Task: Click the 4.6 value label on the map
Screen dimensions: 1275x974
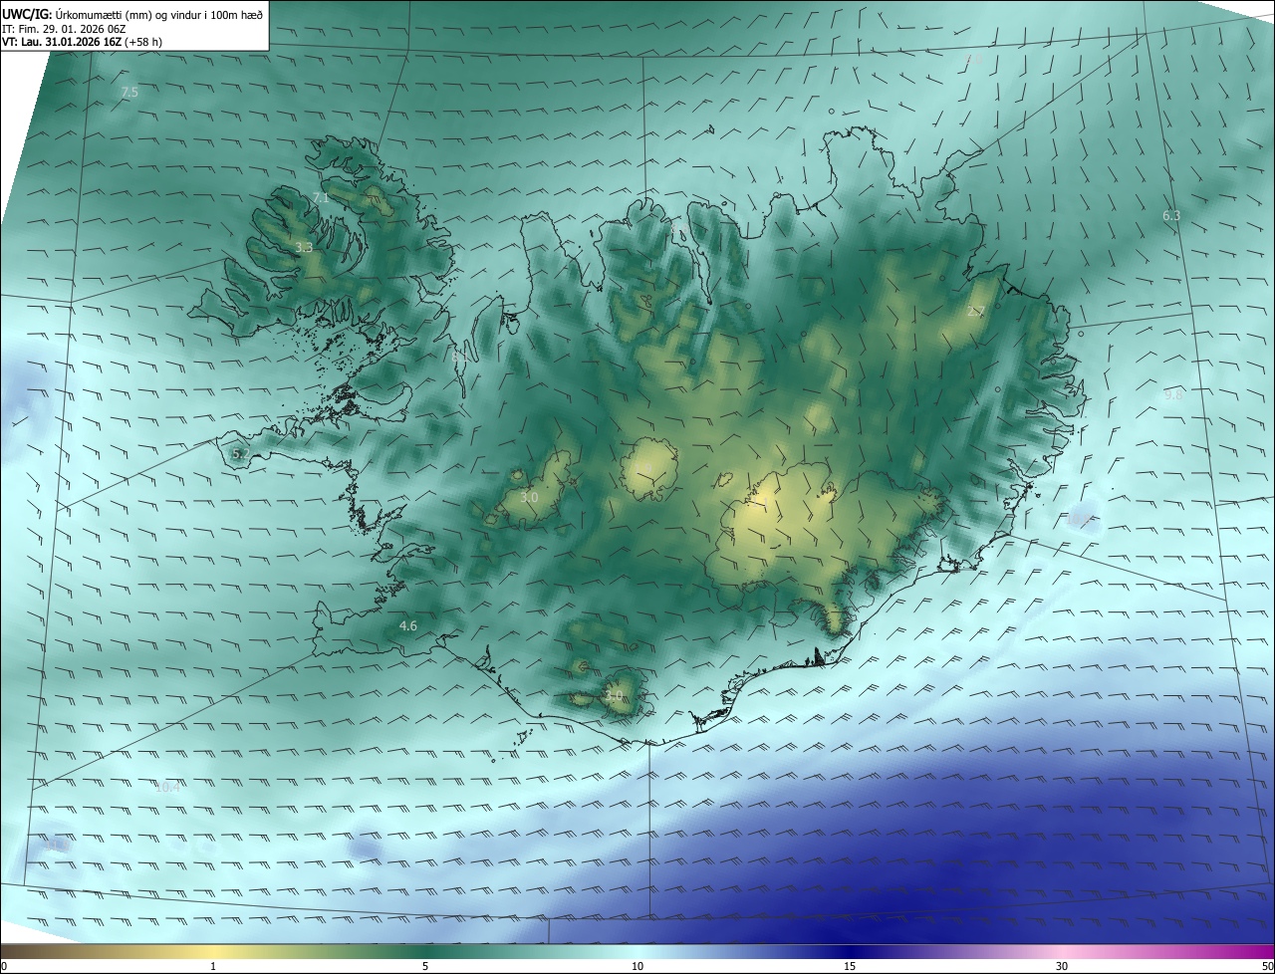Action: [407, 625]
